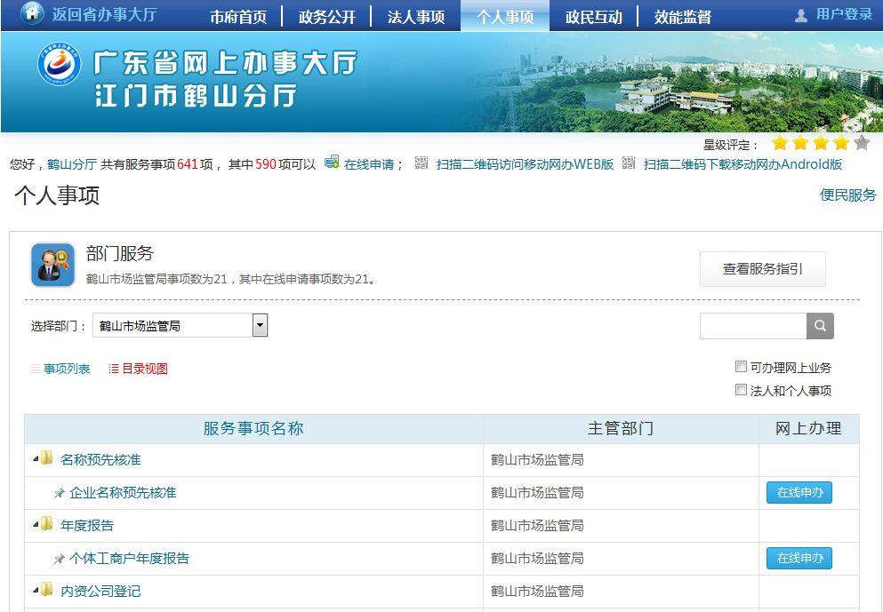Image resolution: width=883 pixels, height=612 pixels.
Task: Tick the 法人和个人事项 checkbox
Action: (x=741, y=390)
